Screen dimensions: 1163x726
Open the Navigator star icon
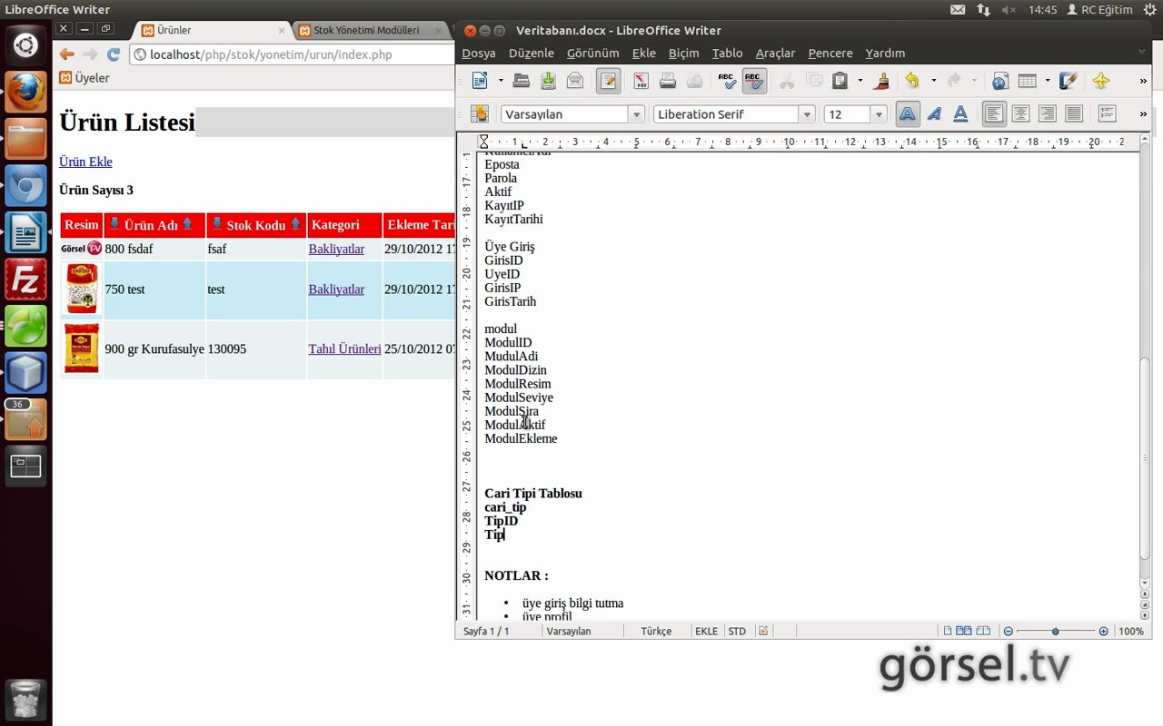pyautogui.click(x=1101, y=81)
